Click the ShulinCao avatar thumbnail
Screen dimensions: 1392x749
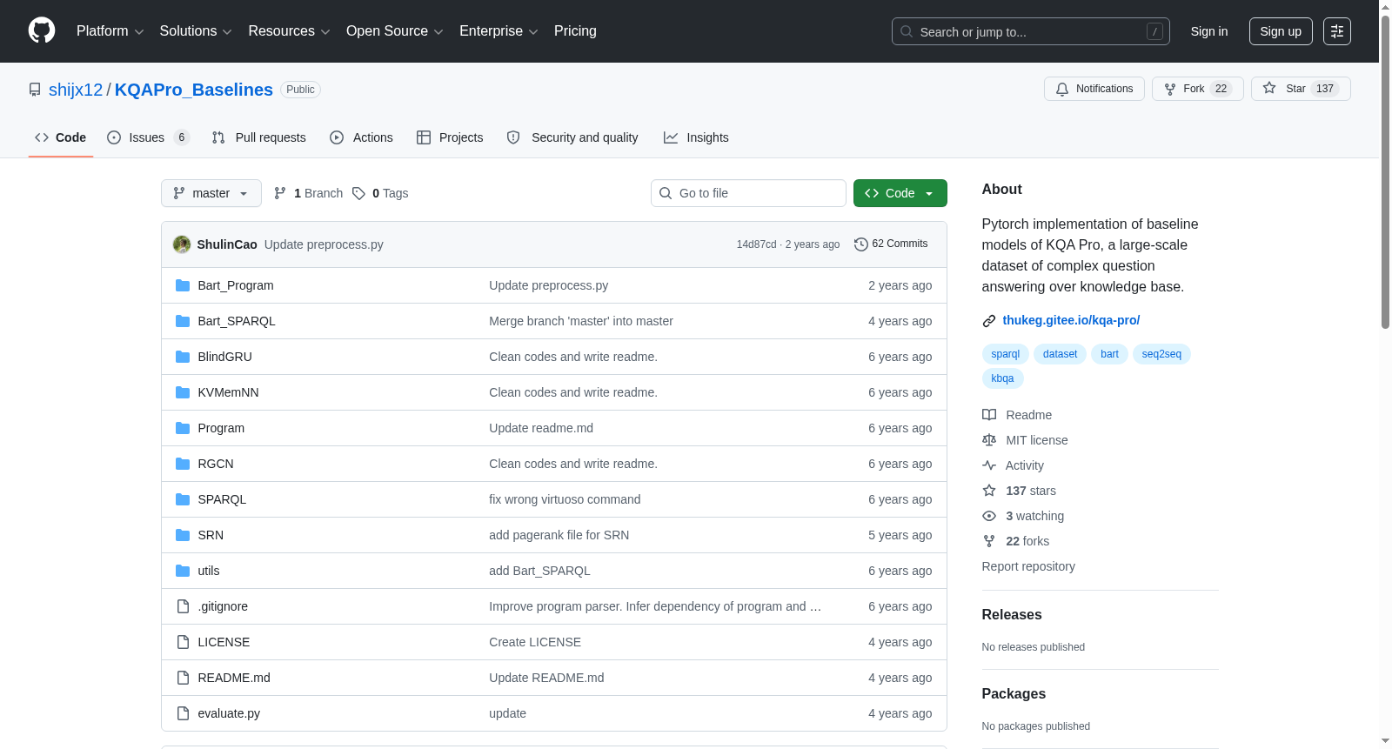(x=182, y=244)
